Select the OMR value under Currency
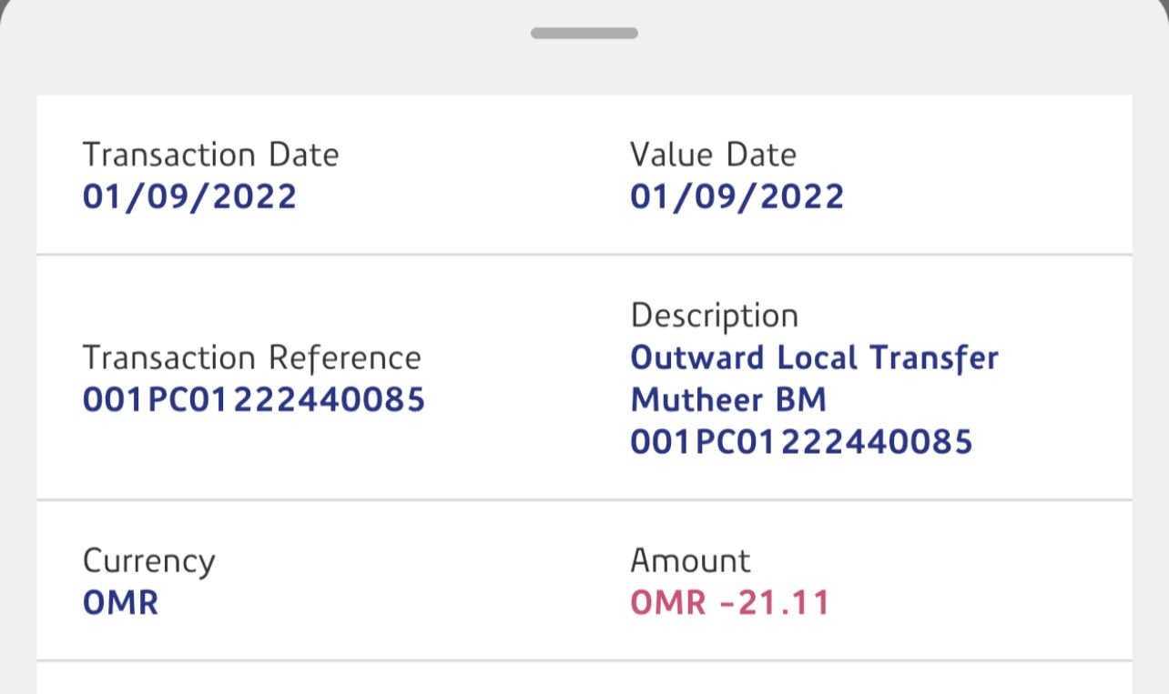1169x694 pixels. point(120,603)
